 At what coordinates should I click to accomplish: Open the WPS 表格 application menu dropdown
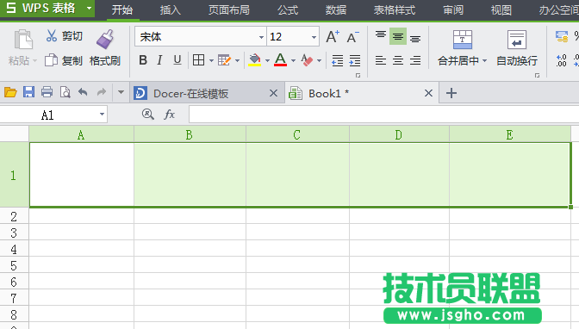tap(89, 8)
